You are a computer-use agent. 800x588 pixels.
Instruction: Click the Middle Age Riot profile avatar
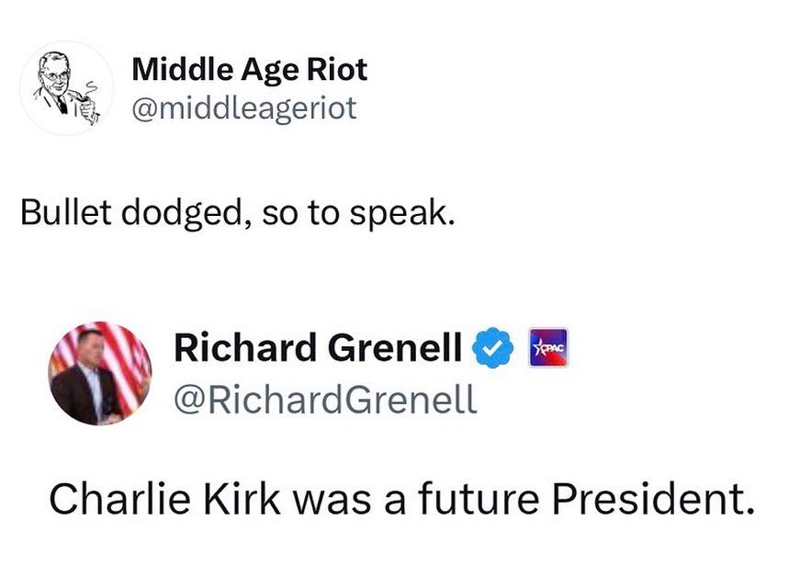click(x=65, y=88)
